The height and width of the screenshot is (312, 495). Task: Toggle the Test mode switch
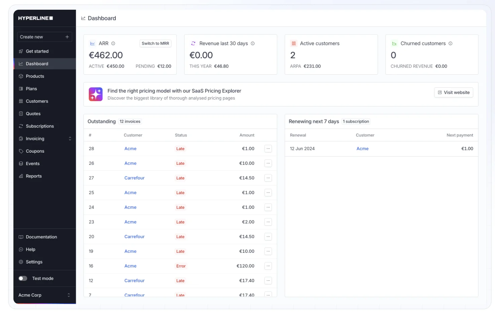(23, 279)
